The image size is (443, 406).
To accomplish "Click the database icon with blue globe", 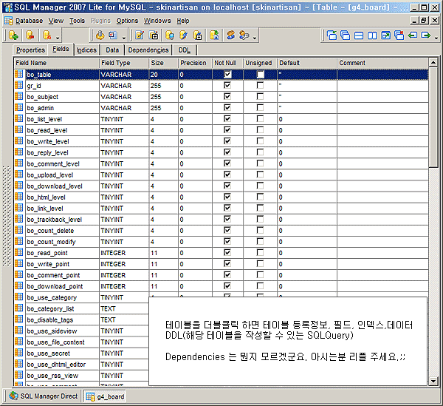I will 170,35.
